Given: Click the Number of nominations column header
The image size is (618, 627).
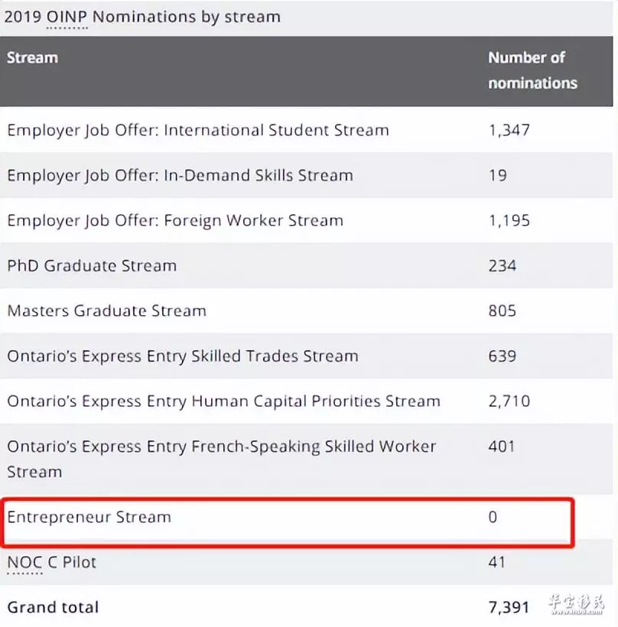Looking at the screenshot, I should [x=532, y=70].
